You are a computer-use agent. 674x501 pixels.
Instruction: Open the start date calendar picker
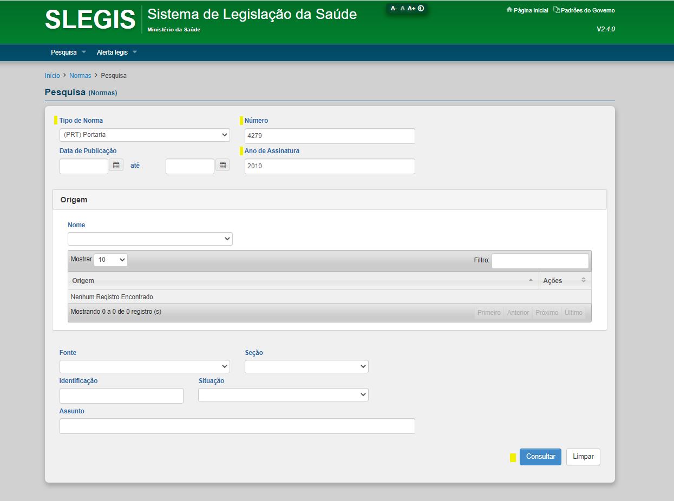(116, 165)
